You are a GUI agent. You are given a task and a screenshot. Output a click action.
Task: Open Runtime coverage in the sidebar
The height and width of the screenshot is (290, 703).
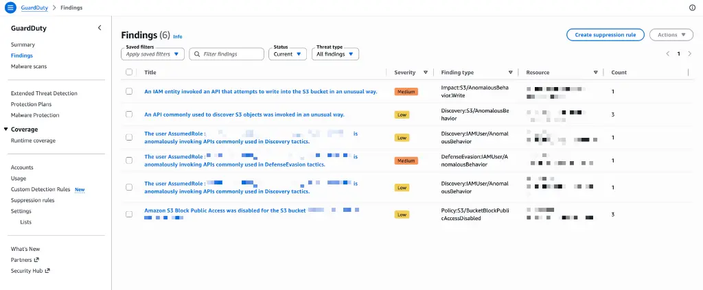[33, 141]
